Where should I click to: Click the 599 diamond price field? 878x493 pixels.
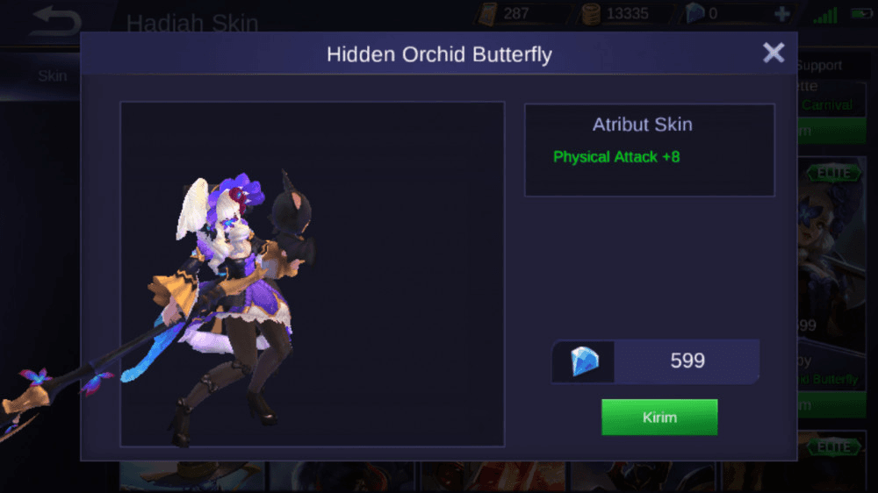[656, 361]
